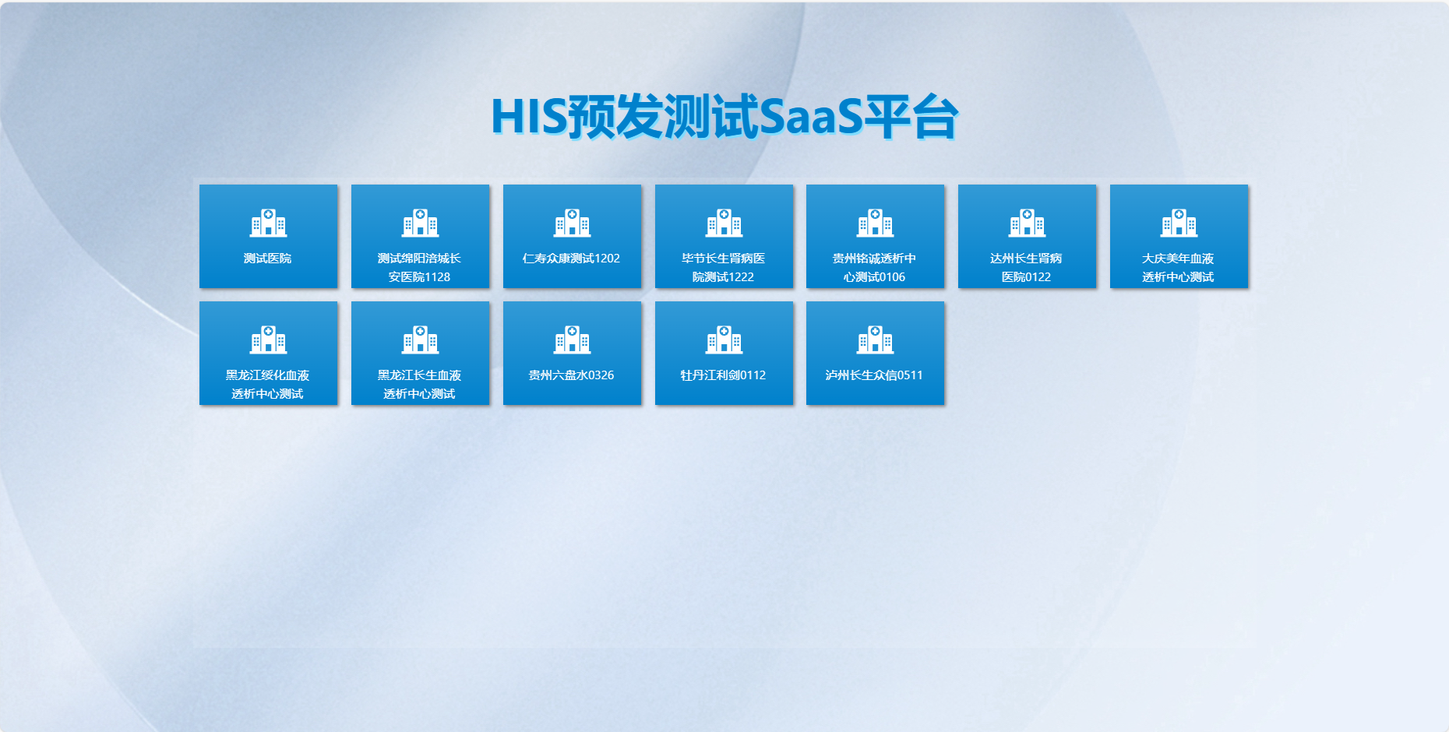Click hospital icon on 贵州铭诚透析中心测试0106 card
Screen dimensions: 1449x732
(x=875, y=223)
